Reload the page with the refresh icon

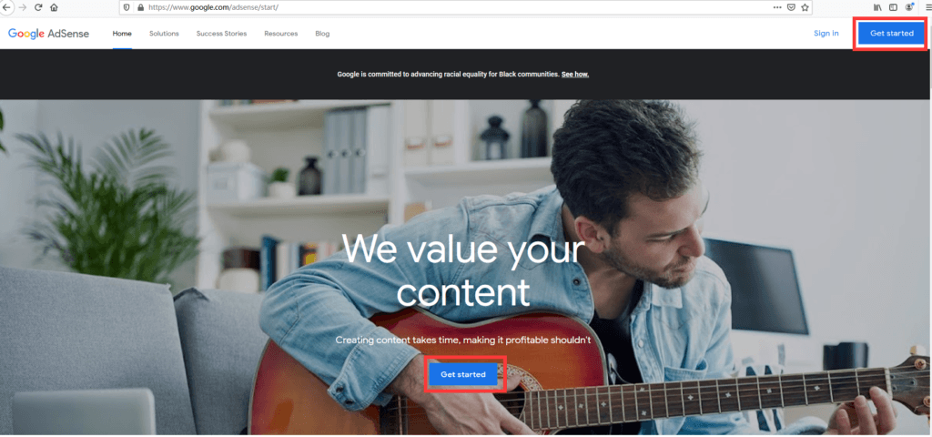click(38, 7)
